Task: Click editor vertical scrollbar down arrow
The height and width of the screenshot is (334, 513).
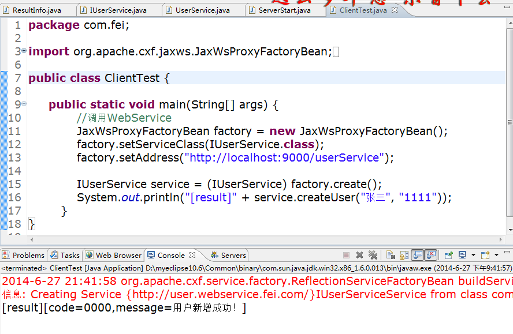Action: (x=510, y=230)
